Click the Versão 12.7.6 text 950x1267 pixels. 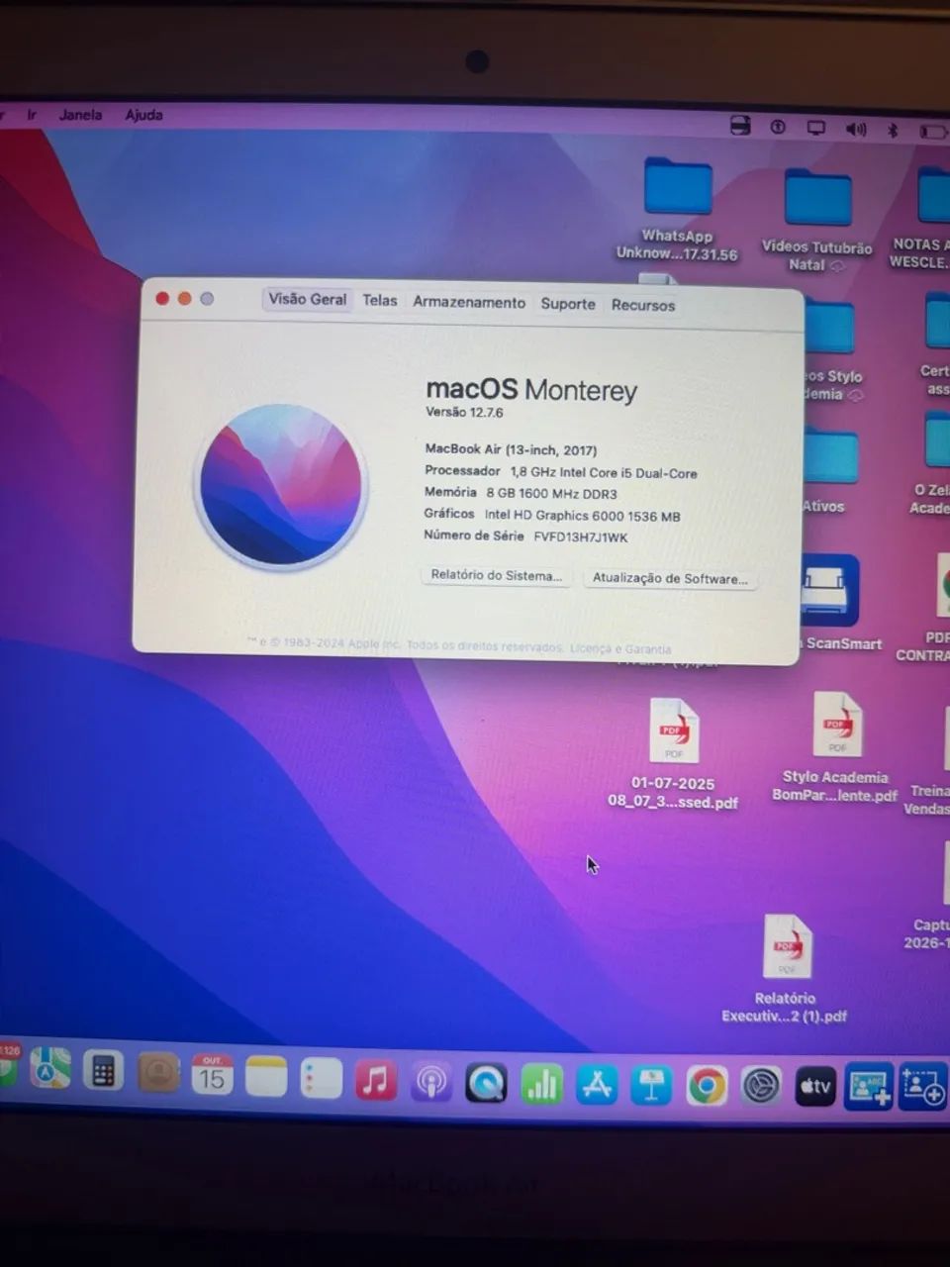tap(464, 412)
